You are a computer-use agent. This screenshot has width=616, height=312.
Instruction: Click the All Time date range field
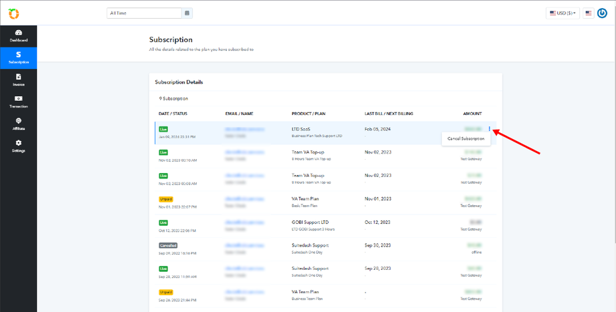coord(144,13)
